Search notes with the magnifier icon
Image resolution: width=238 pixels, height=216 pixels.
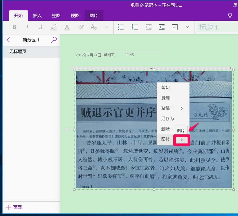[54, 40]
